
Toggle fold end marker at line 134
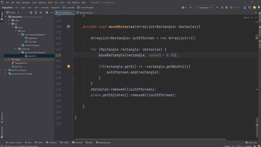[x=73, y=106]
